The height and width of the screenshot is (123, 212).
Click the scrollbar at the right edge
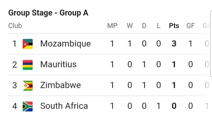tap(211, 44)
